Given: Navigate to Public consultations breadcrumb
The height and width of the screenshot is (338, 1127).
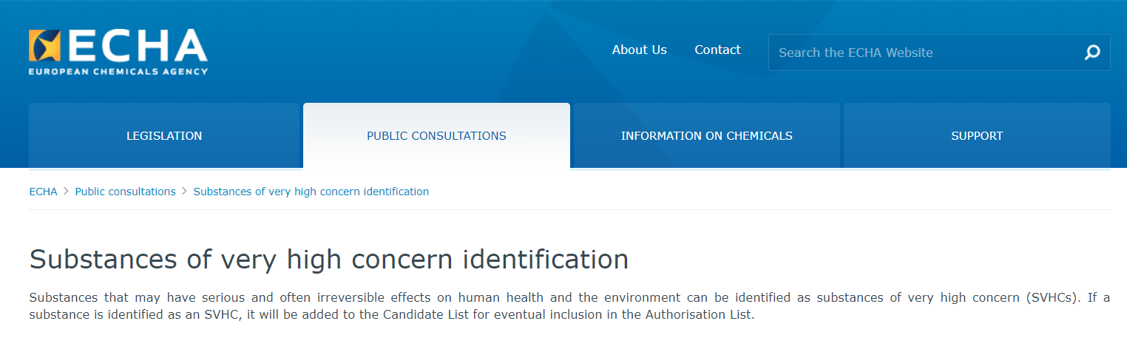Looking at the screenshot, I should 125,192.
